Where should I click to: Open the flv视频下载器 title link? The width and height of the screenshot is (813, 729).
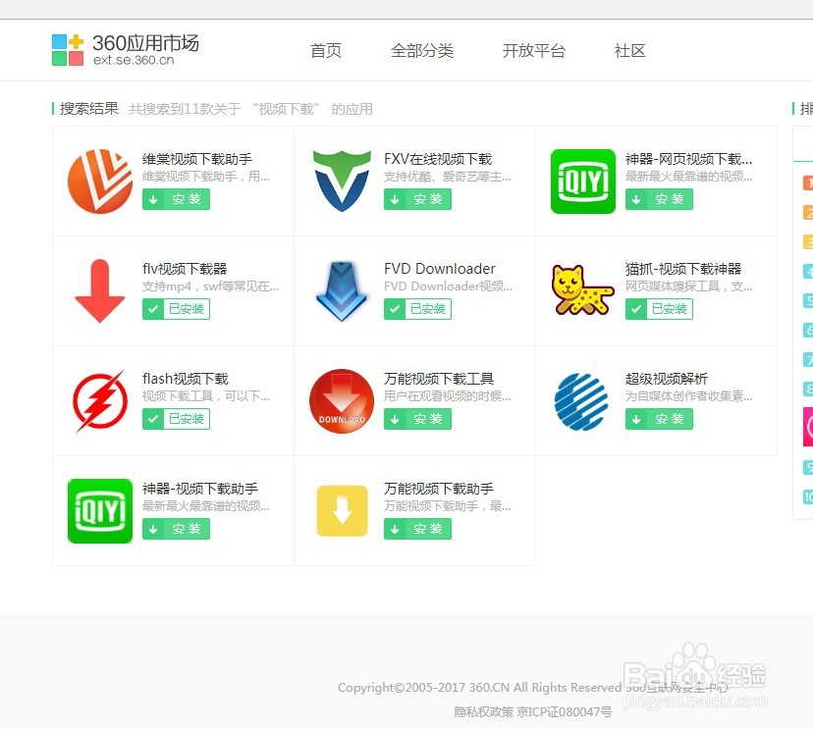(x=185, y=269)
